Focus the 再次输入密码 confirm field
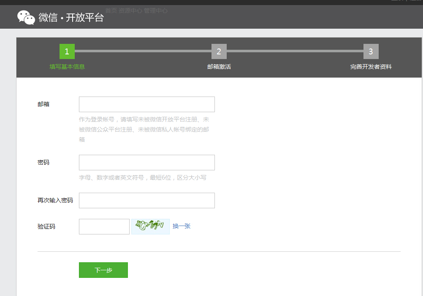Viewport: 423px width, 296px height. click(147, 200)
